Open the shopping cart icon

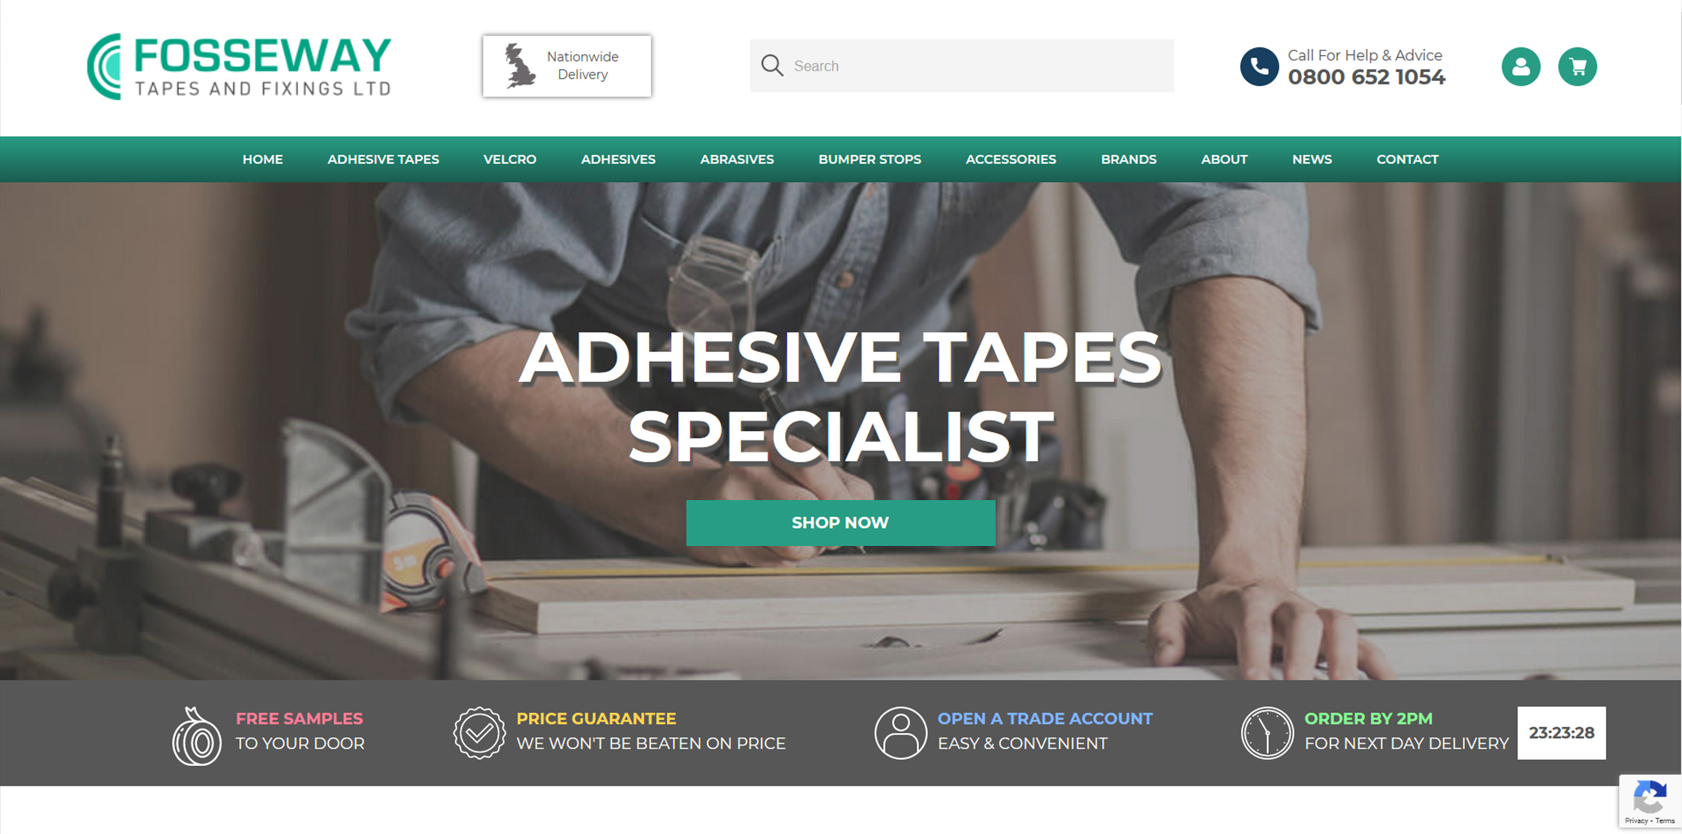click(1577, 66)
